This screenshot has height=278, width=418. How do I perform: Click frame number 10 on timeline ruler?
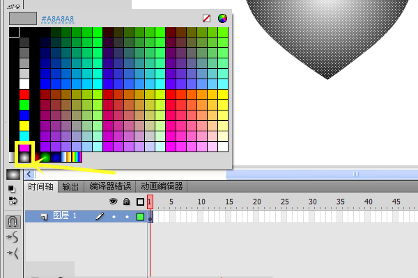[x=201, y=202]
